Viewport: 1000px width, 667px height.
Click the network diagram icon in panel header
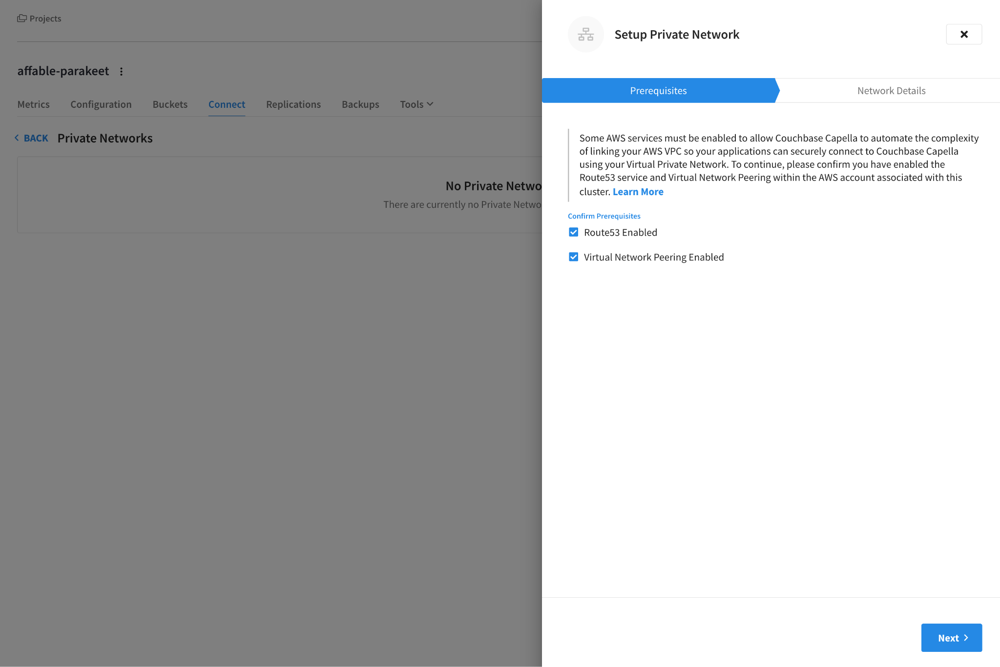(x=585, y=34)
